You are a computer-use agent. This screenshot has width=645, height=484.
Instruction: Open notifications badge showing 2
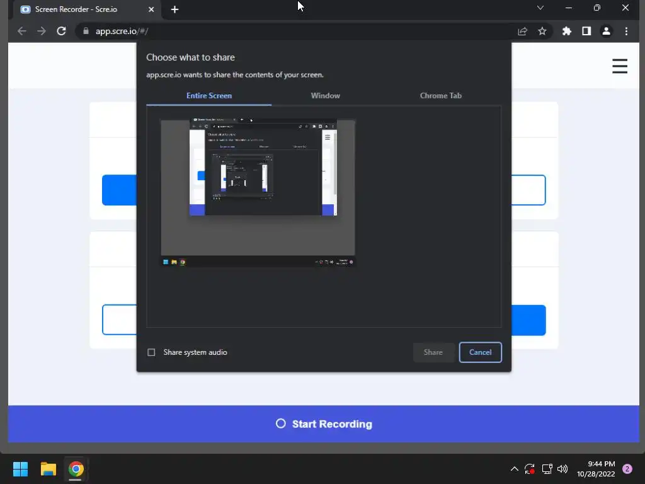(627, 469)
